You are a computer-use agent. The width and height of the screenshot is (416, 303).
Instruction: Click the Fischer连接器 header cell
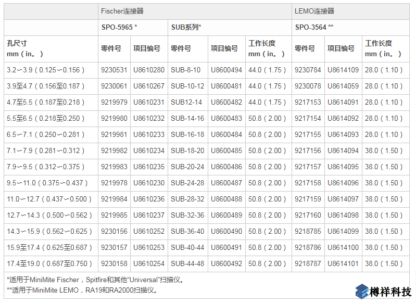[x=122, y=10]
